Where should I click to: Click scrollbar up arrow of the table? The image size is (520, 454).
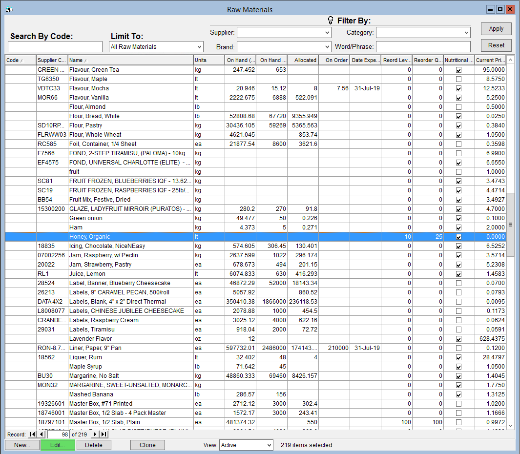[x=510, y=60]
